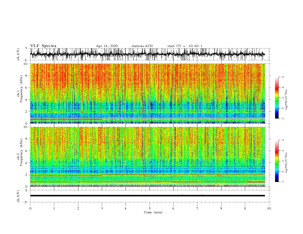
Task: Click the time axis tick label '1'
Action: coord(54,208)
